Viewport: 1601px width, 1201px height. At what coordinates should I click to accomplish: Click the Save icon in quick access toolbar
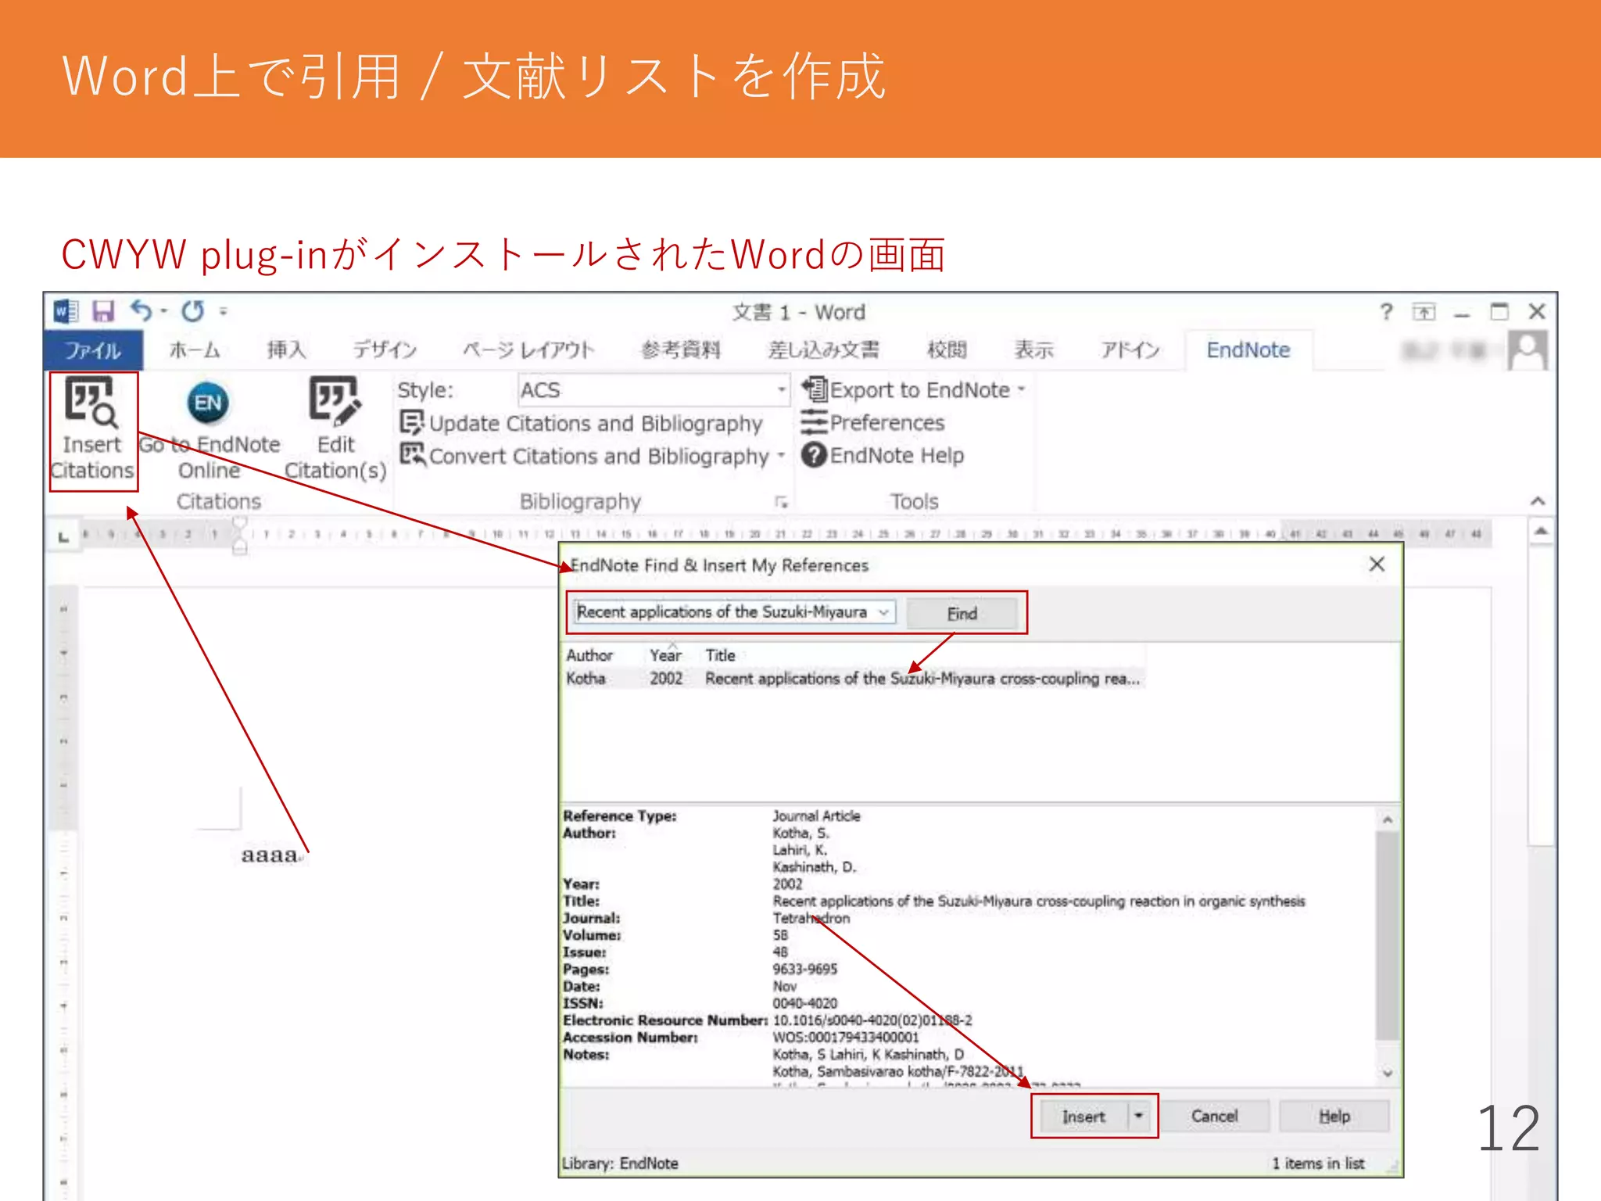103,312
